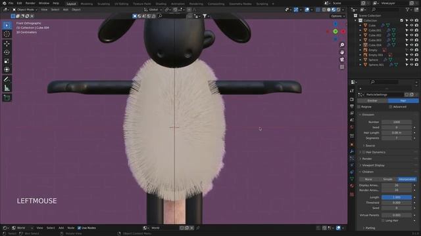The image size is (421, 236).
Task: Expand Sphere.001 in outliner
Action: [x=360, y=65]
